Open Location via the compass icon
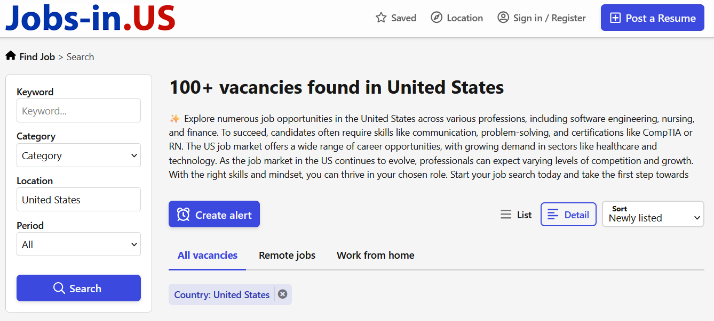714x321 pixels. tap(436, 17)
